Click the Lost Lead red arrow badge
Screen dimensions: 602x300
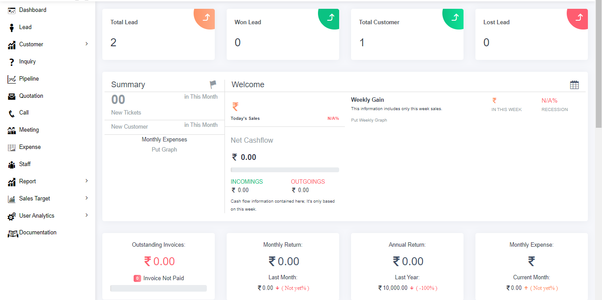(x=579, y=18)
